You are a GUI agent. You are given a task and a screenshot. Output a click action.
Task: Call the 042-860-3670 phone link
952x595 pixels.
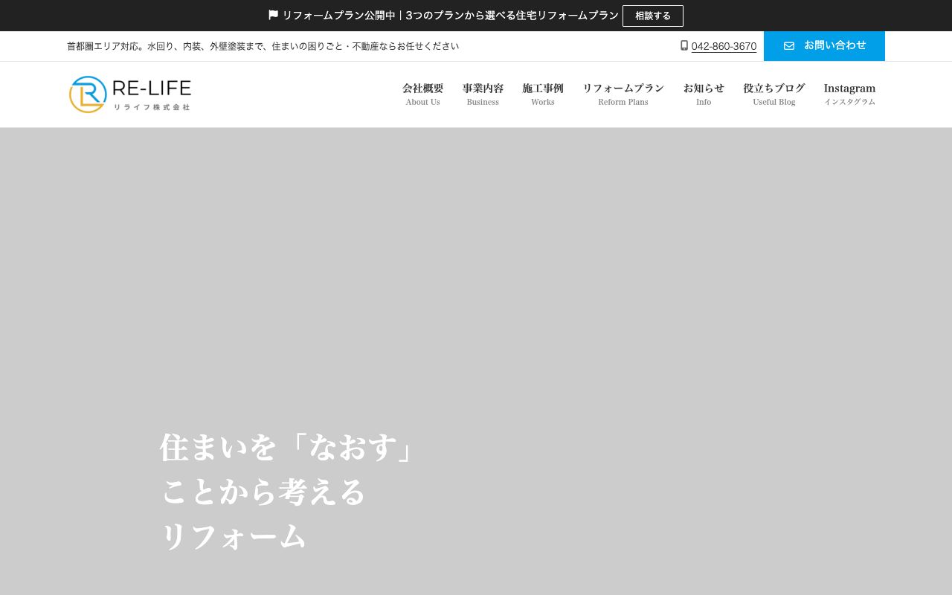click(x=724, y=46)
